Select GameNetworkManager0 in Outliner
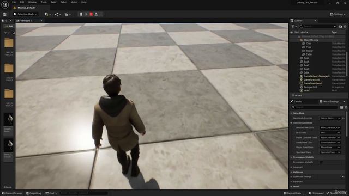Image resolution: width=349 pixels, height=196 pixels. pyautogui.click(x=316, y=76)
